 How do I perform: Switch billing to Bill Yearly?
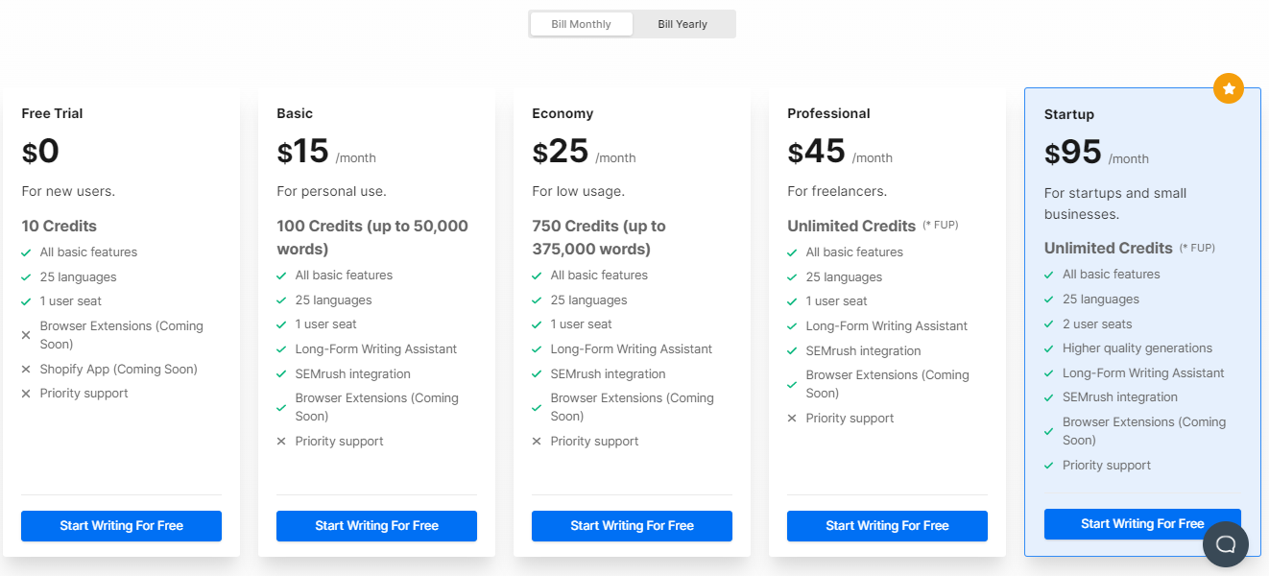(682, 23)
